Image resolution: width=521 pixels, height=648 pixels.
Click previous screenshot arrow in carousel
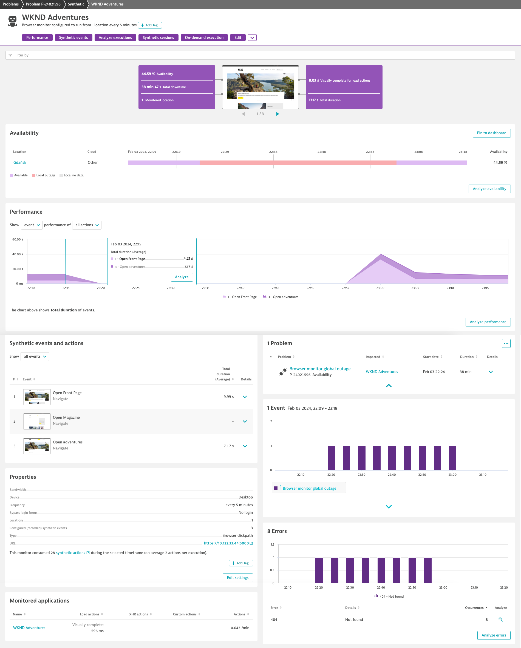click(243, 114)
